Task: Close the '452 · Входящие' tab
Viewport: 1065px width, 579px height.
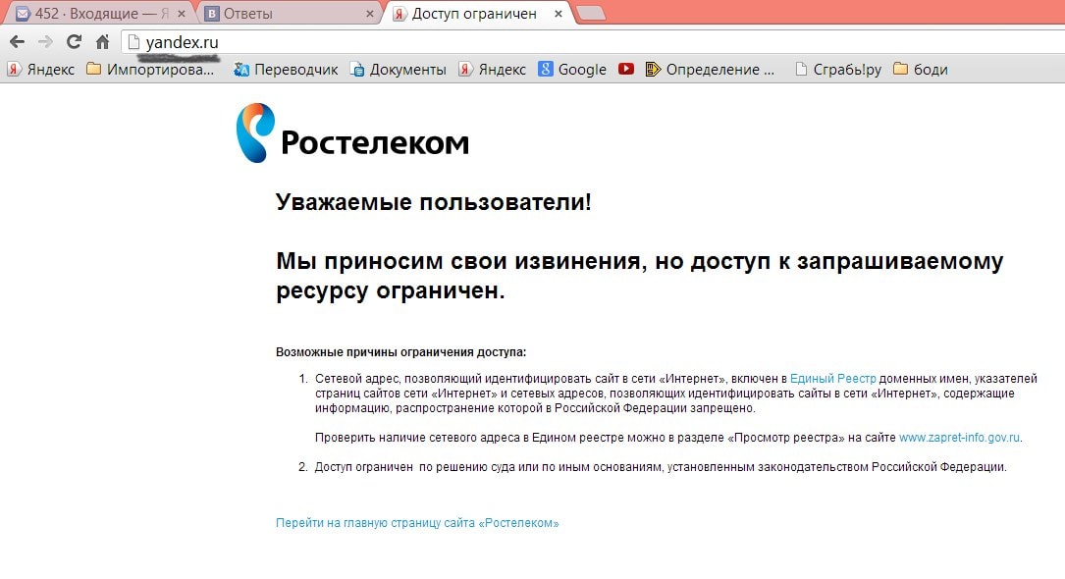Action: click(x=182, y=14)
